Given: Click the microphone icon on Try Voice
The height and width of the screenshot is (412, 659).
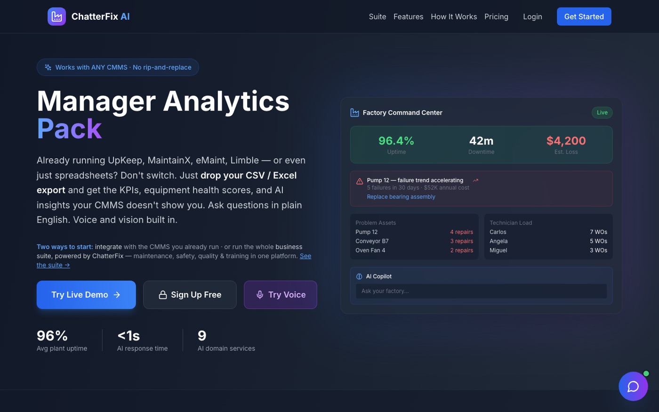Looking at the screenshot, I should pos(260,295).
